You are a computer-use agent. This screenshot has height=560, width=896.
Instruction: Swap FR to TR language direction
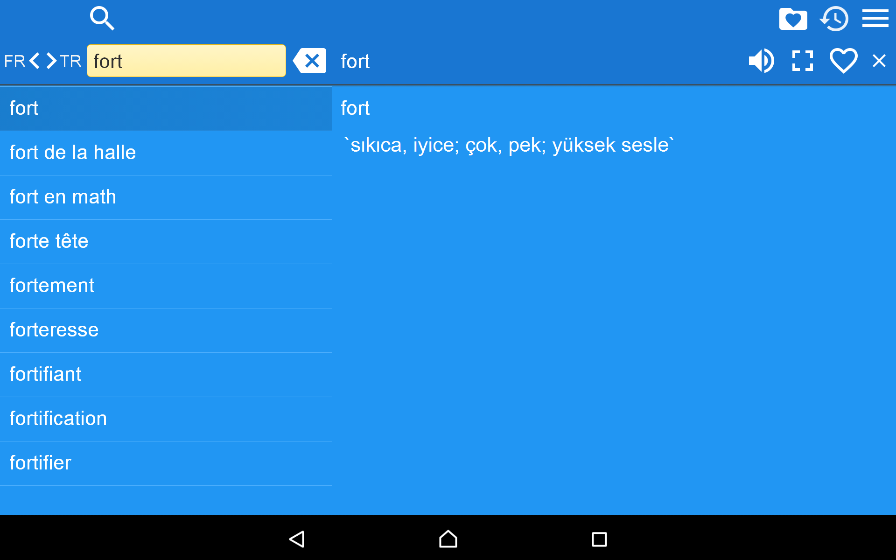click(x=42, y=61)
